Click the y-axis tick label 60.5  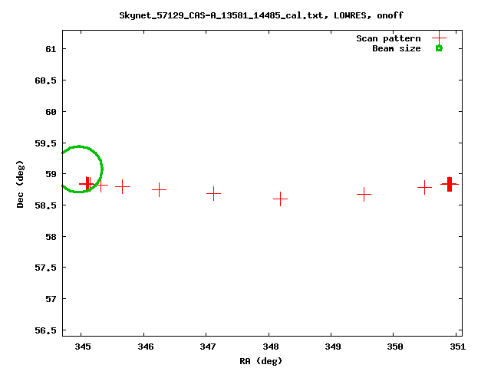[45, 80]
